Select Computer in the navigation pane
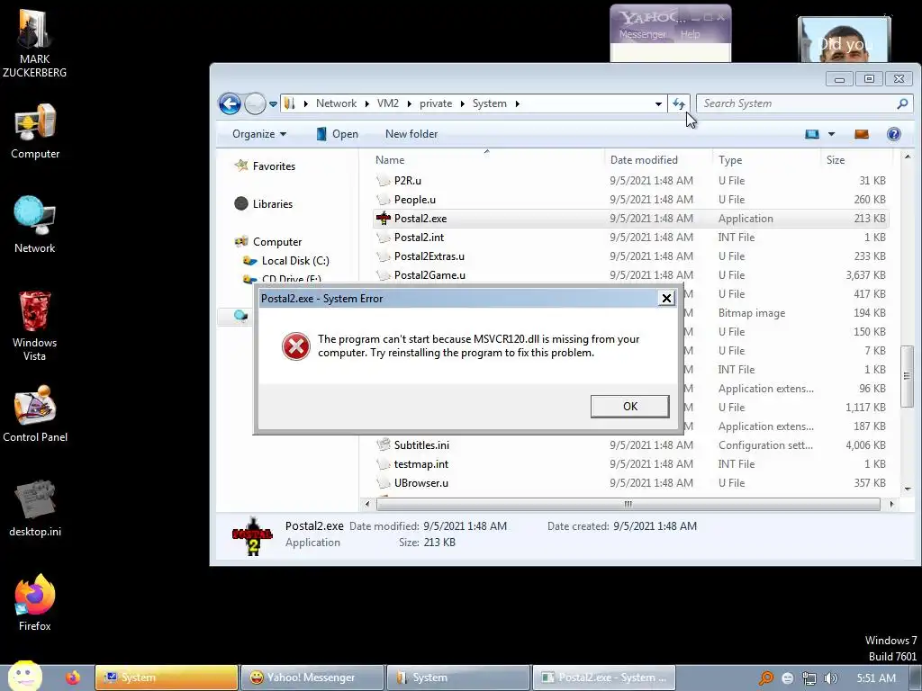The image size is (922, 691). pyautogui.click(x=277, y=241)
